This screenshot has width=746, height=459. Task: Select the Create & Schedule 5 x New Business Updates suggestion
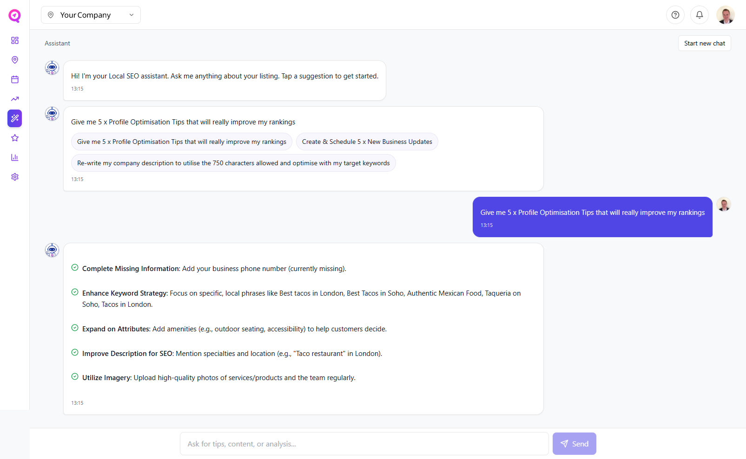tap(367, 142)
